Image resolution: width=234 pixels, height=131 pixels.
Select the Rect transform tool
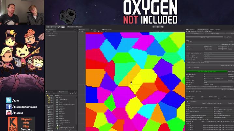(x=63, y=27)
